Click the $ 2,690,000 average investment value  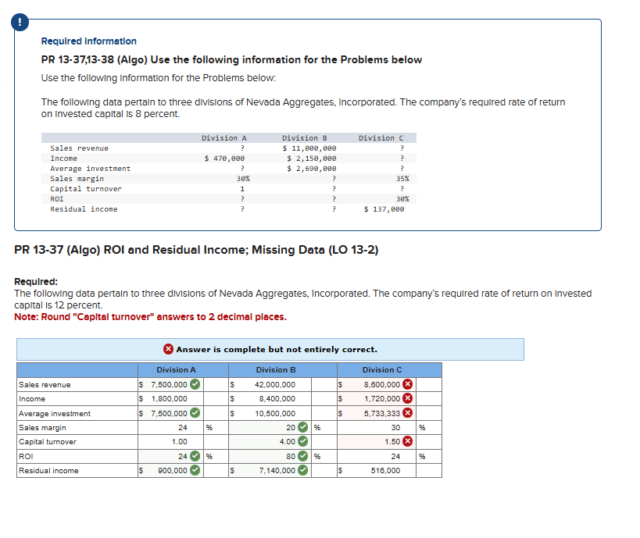tap(312, 169)
